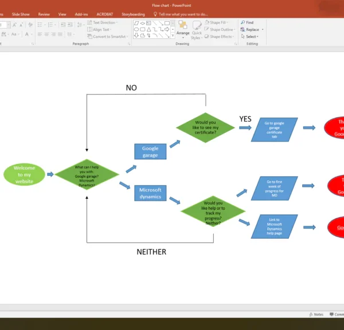Expand the Text Direction menu
This screenshot has height=330, width=344.
(x=103, y=22)
